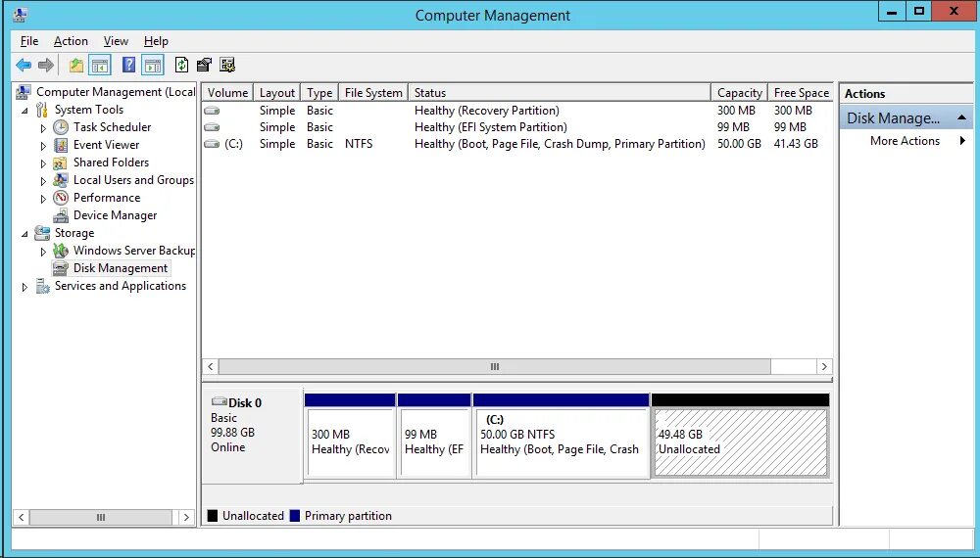Screen dimensions: 980x558
Task: Sort by the Volume column header
Action: coord(227,92)
